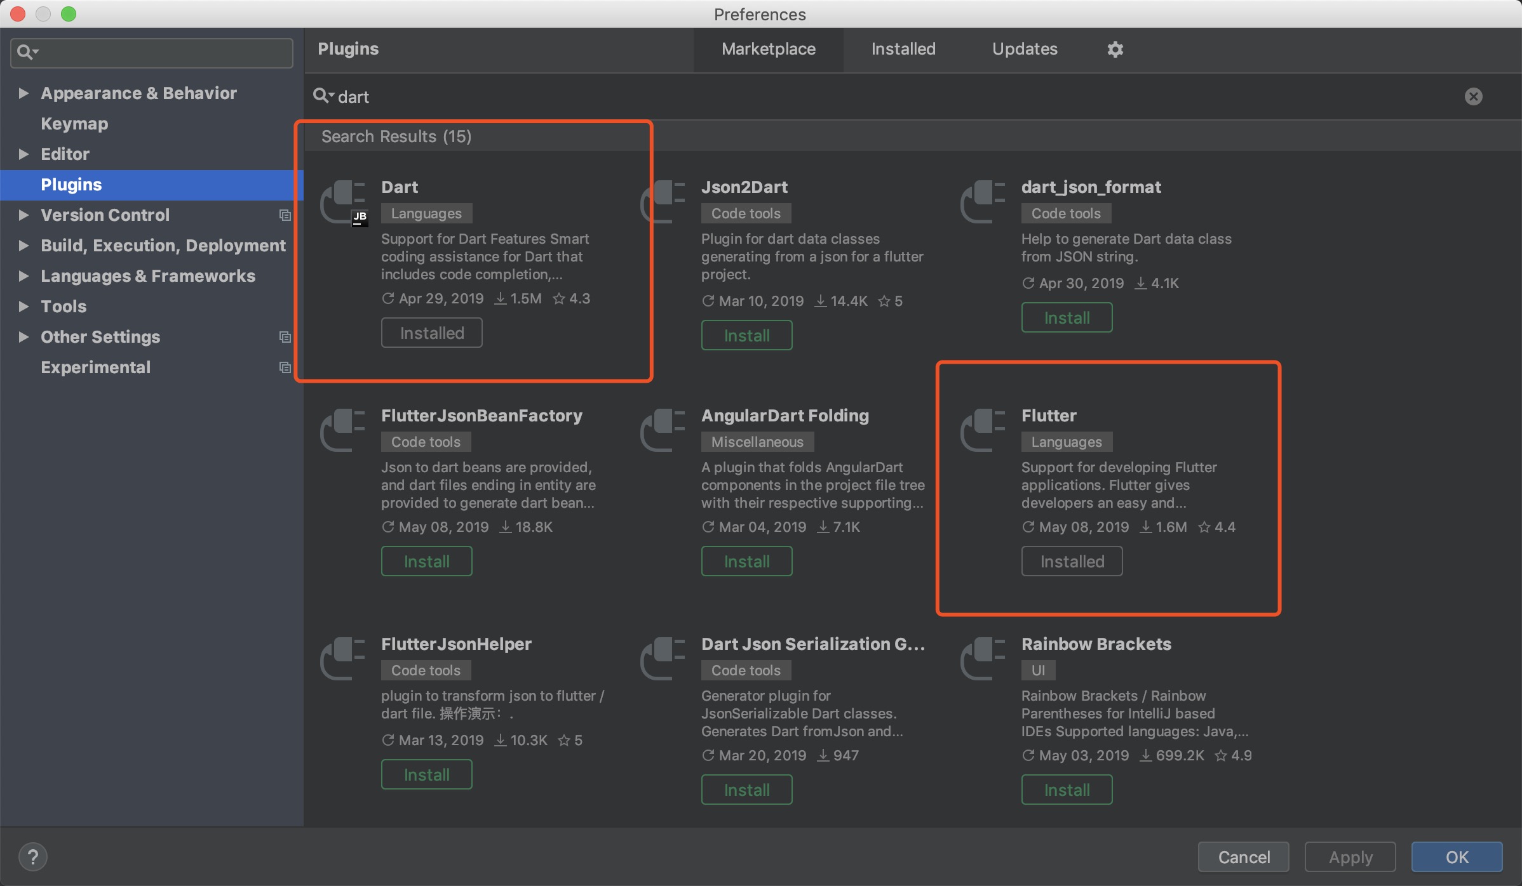The image size is (1522, 886).
Task: Expand Build, Execution, Deployment section
Action: (x=24, y=246)
